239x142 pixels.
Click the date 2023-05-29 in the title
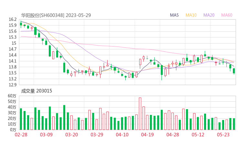pyautogui.click(x=78, y=15)
